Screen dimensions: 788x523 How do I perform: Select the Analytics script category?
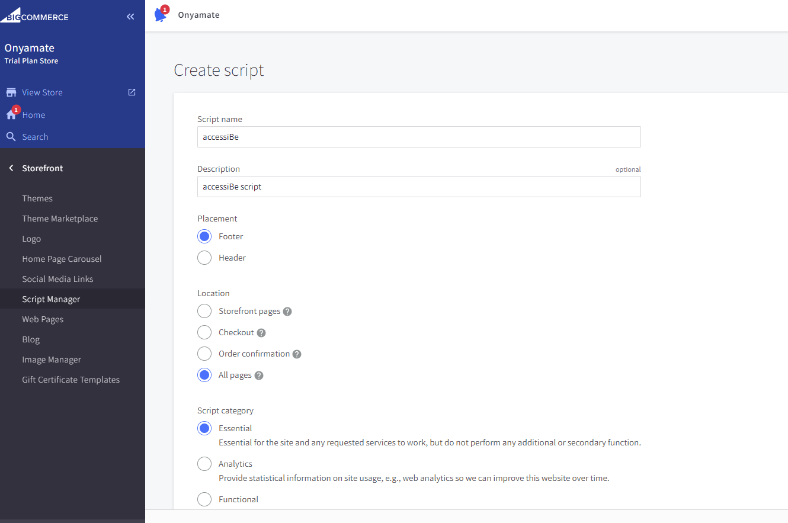[204, 463]
